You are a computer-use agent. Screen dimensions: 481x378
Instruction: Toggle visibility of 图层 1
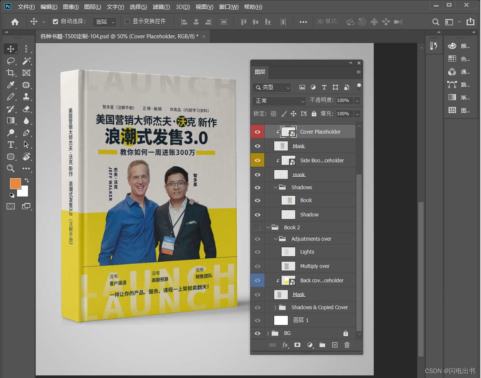(258, 320)
